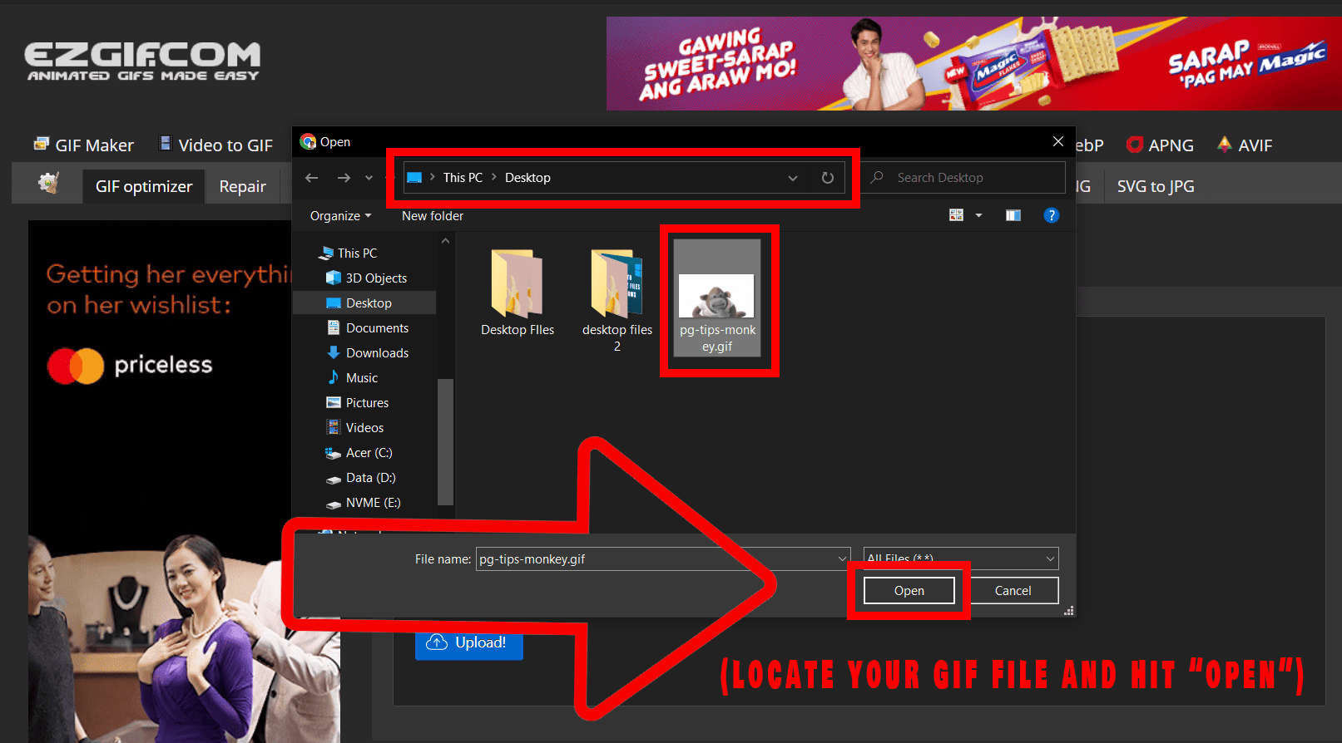Click the Open button

(909, 590)
